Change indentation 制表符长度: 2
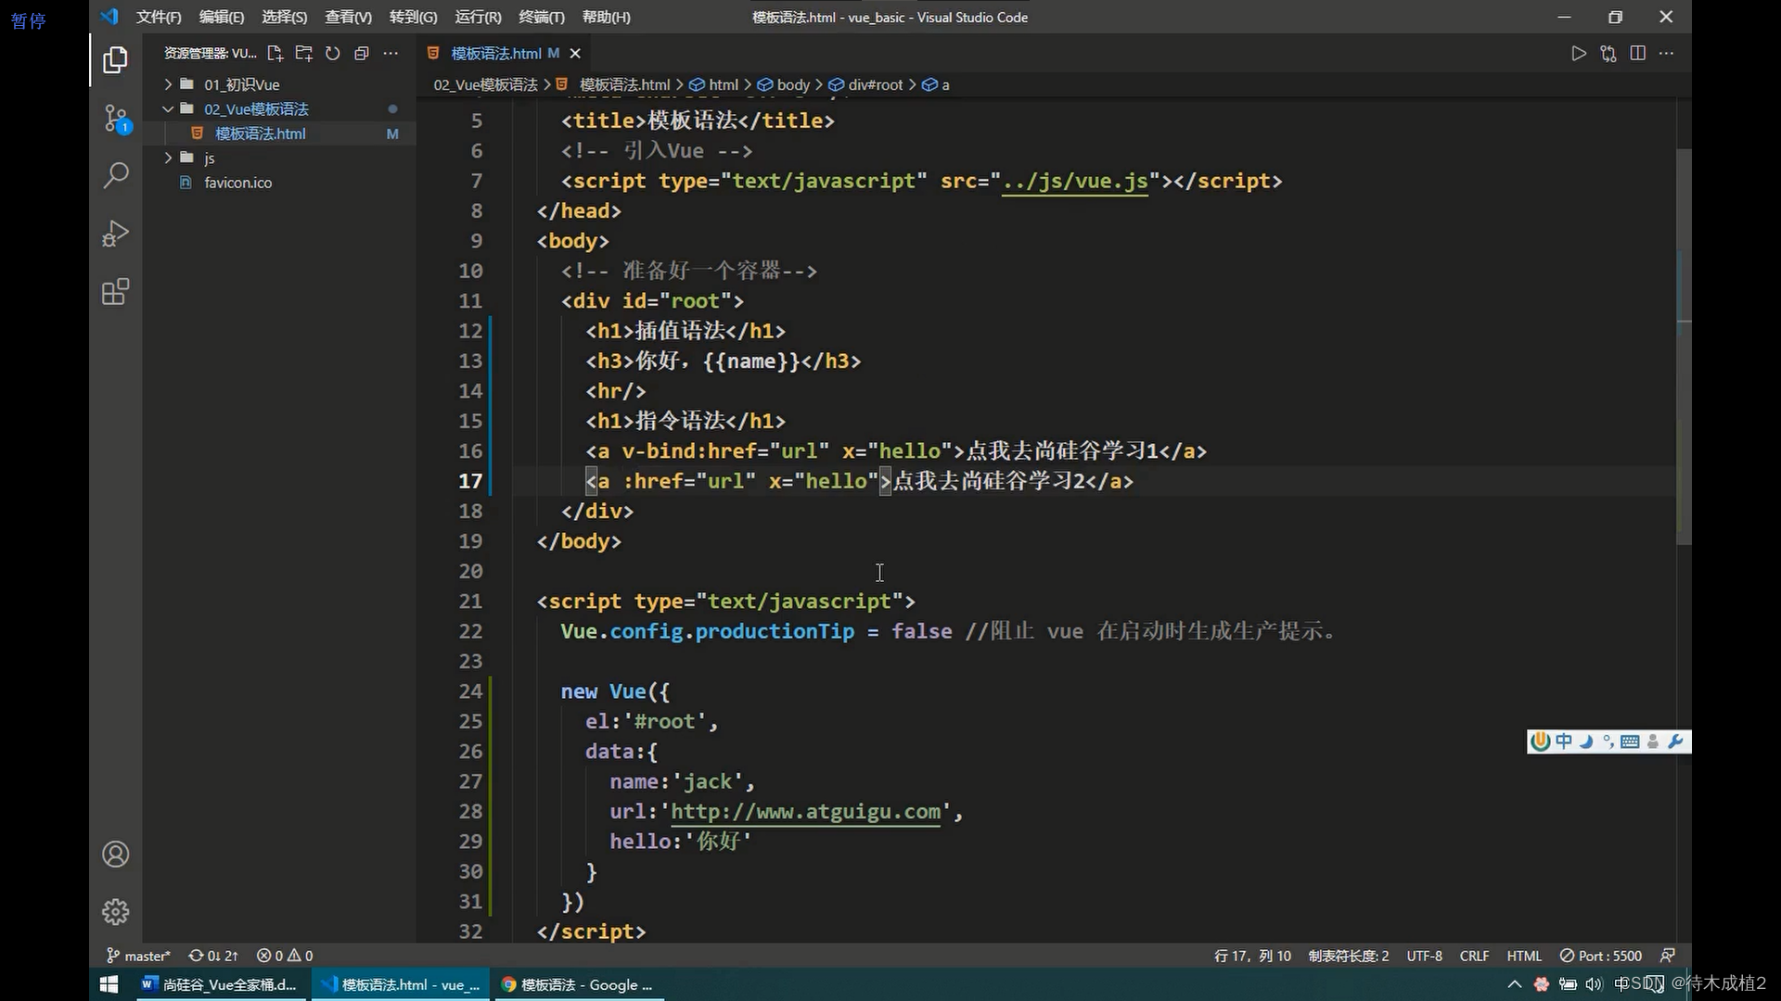This screenshot has width=1781, height=1001. (x=1348, y=956)
